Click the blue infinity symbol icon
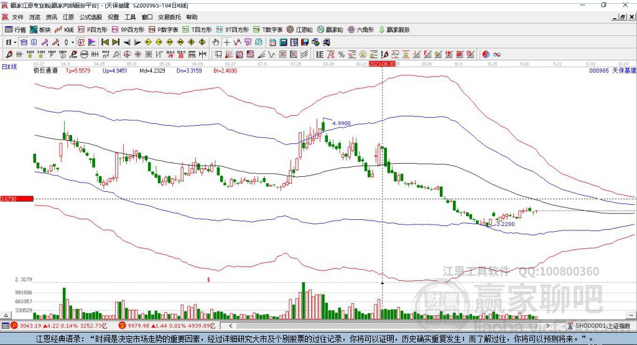637x345 pixels. coord(496,55)
